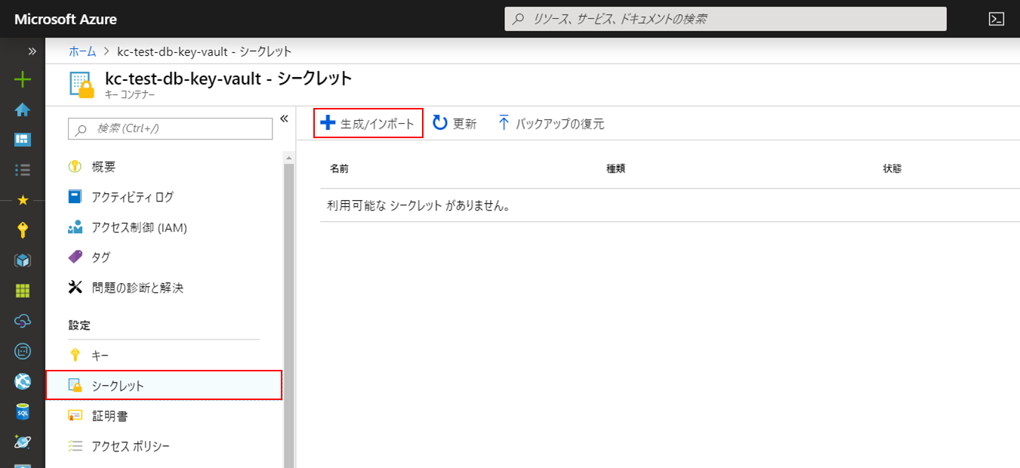1020x468 pixels.
Task: Open All services list icon
Action: 23,169
